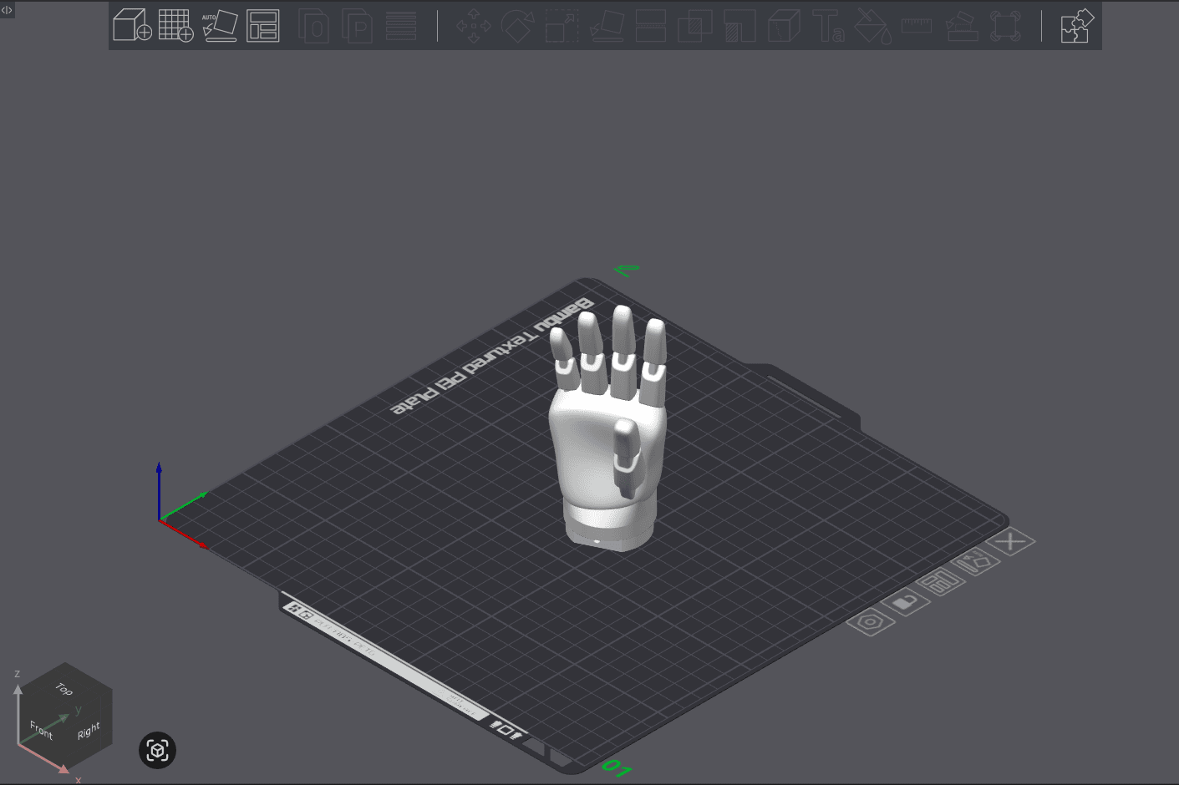Activate the Place-on-face tool
Screen dimensions: 1179x785
[x=605, y=26]
